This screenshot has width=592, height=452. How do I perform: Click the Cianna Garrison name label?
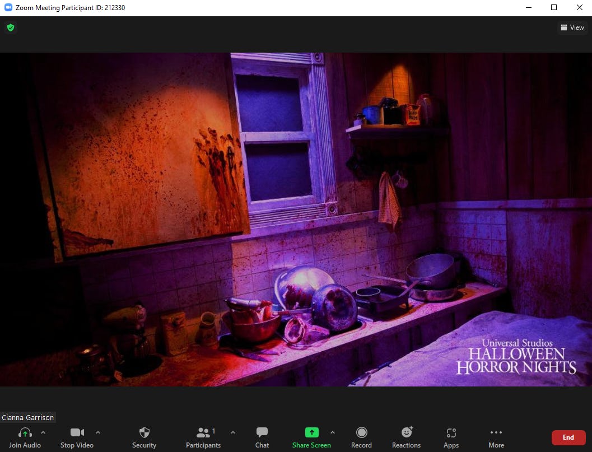tap(28, 417)
